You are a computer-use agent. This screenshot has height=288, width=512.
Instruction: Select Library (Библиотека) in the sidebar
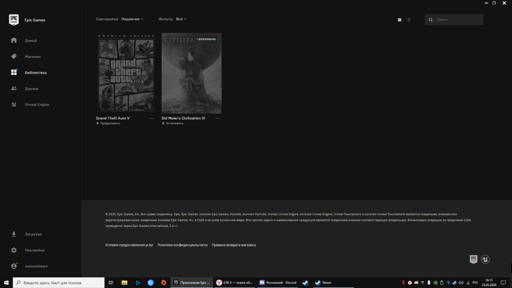tap(35, 72)
